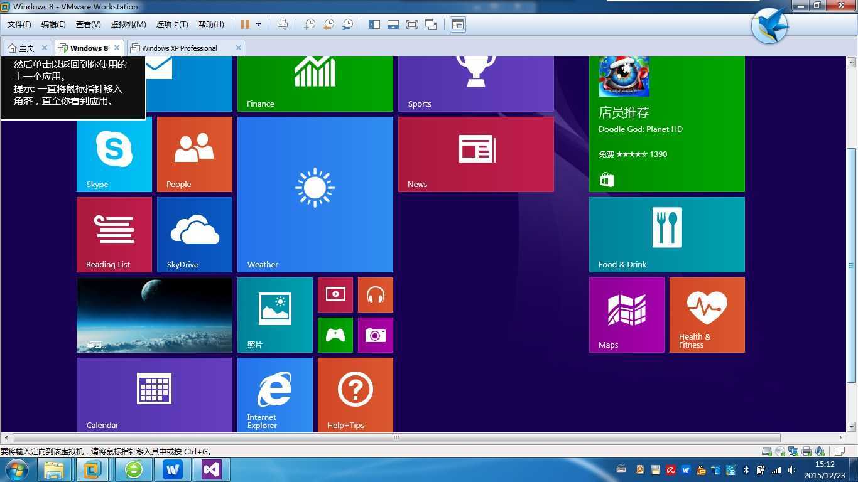
Task: Close the Windows XP Professional tab
Action: pos(239,48)
